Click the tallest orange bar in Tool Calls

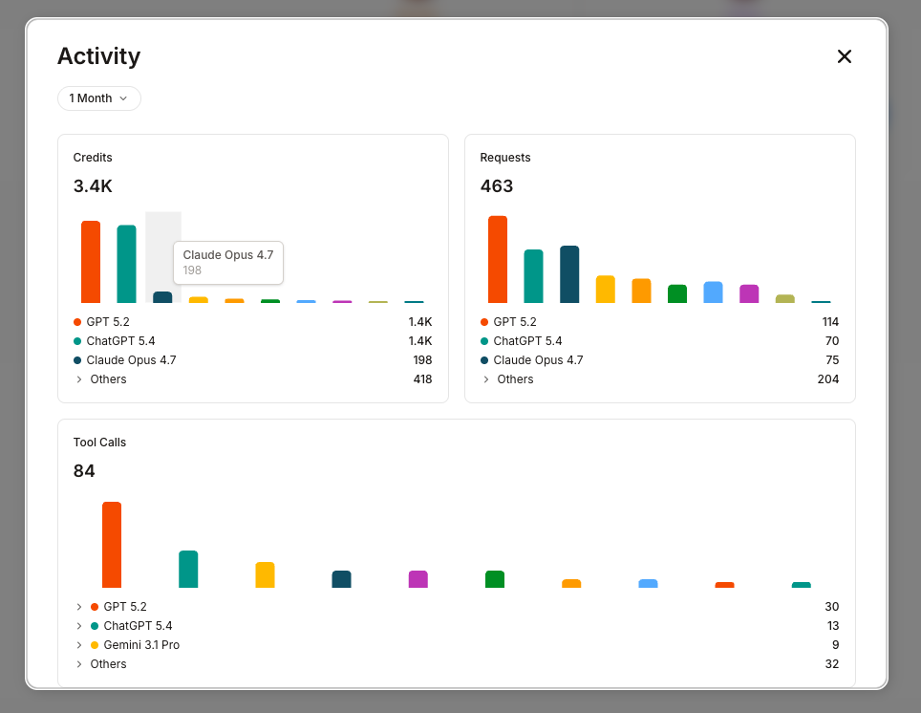click(x=112, y=543)
